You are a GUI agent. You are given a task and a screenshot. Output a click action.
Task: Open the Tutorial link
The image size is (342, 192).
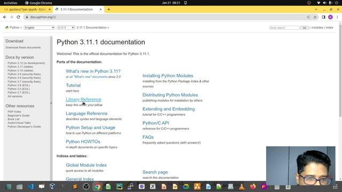[73, 85]
